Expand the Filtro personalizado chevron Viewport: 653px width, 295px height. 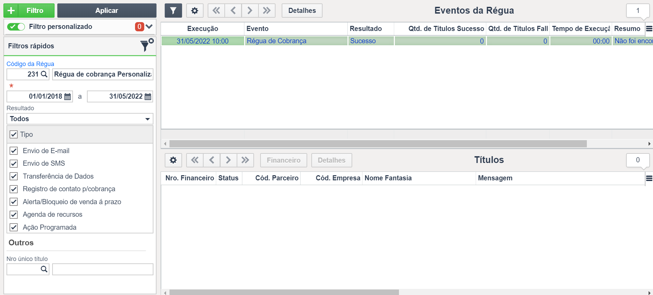(x=149, y=27)
